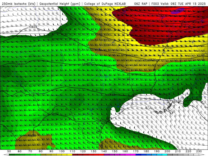Image resolution: width=208 pixels, height=156 pixels.
Task: Click the colorbar label 110
Action: 72,151
